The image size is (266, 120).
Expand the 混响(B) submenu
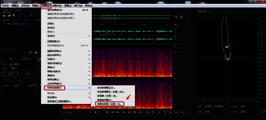point(66,75)
